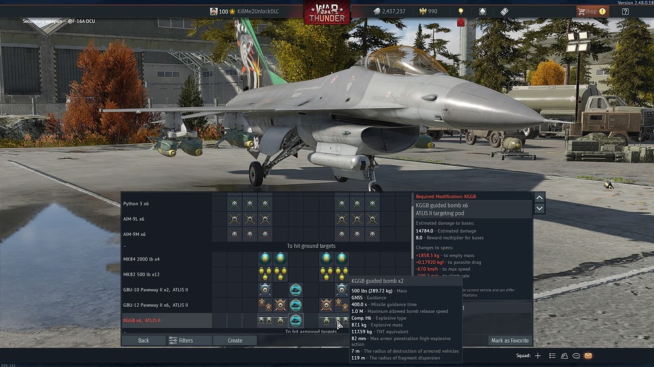Viewport: 654px width, 367px height.
Task: Click the leftmost GBU-12 Paveway double bomb icon
Action: [x=265, y=305]
